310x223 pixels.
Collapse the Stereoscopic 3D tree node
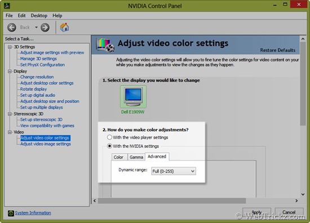(10, 114)
